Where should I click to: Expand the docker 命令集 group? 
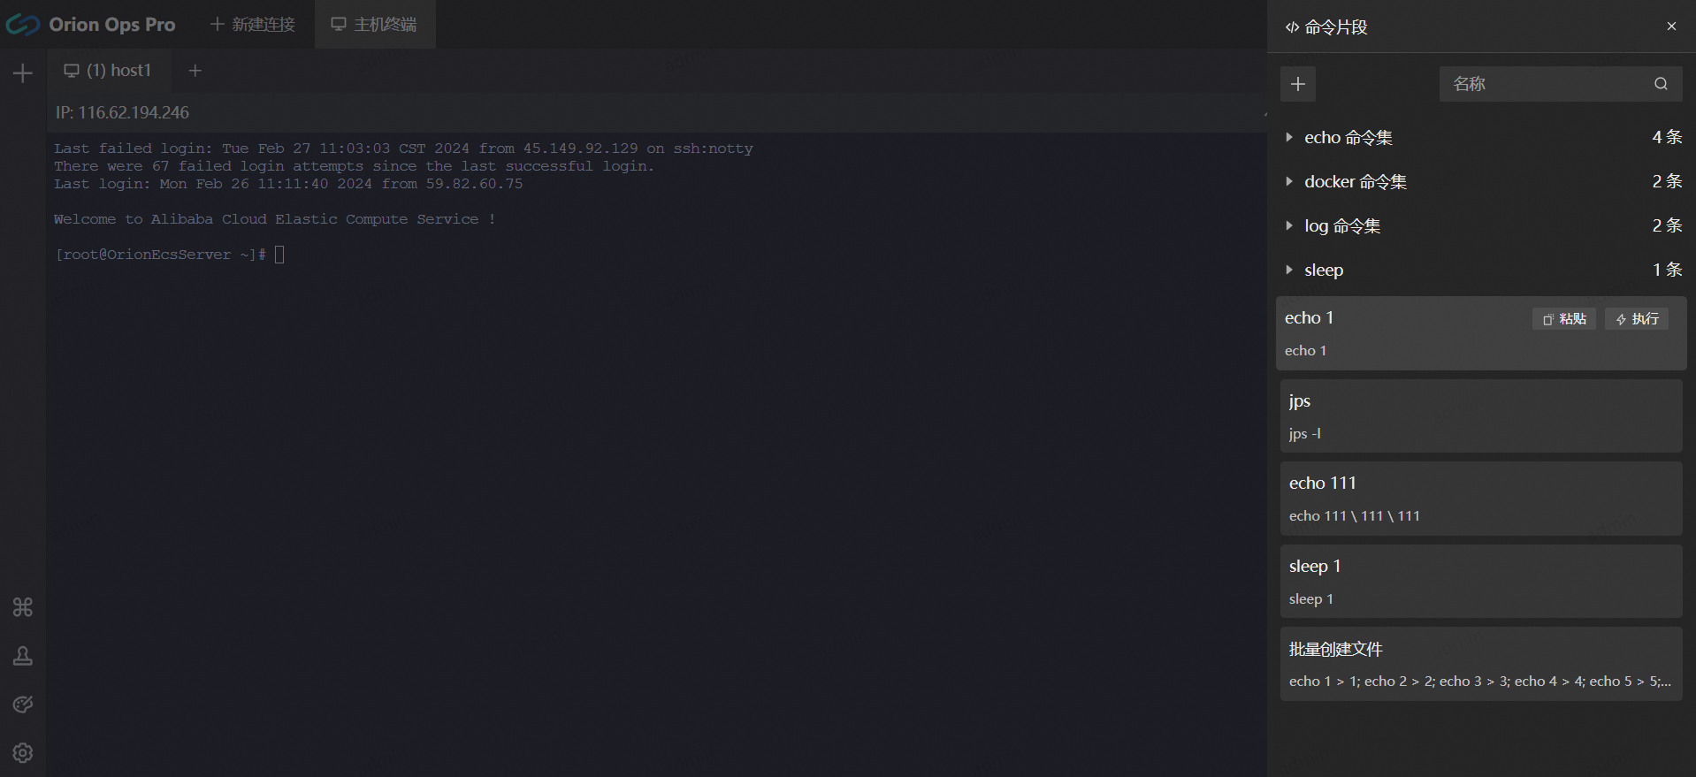[x=1355, y=182]
